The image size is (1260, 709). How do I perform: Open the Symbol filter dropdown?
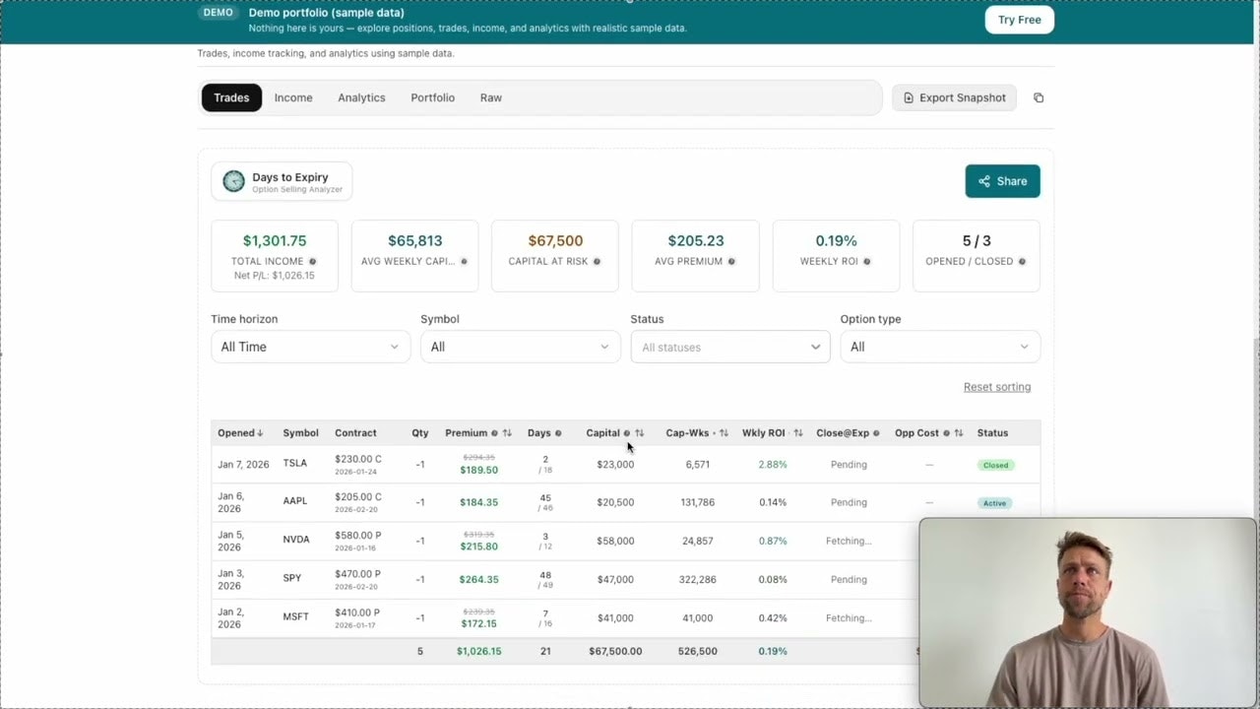(520, 347)
